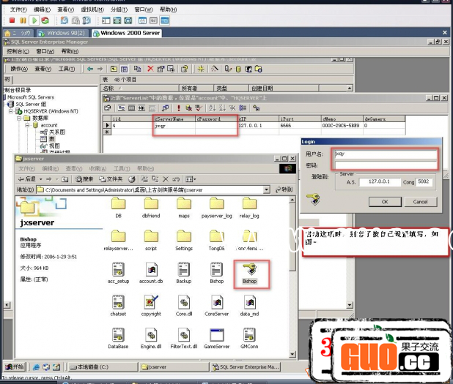
Task: Click the sort descending Z-A icon
Action: tap(222, 108)
